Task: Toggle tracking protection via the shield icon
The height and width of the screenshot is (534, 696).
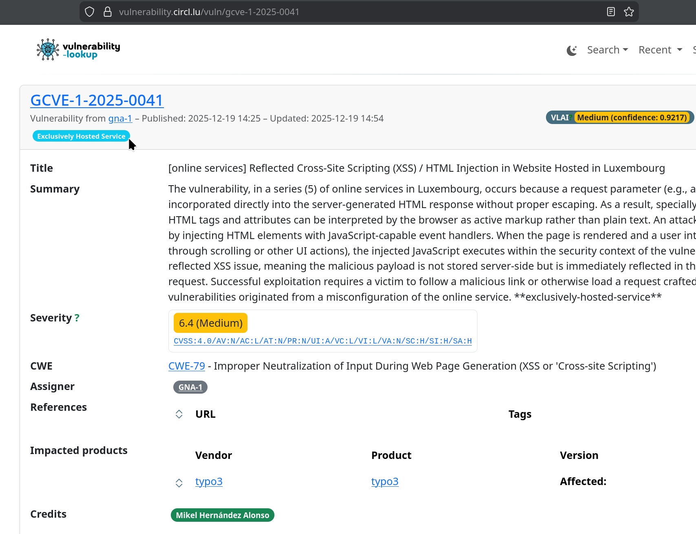Action: [89, 12]
